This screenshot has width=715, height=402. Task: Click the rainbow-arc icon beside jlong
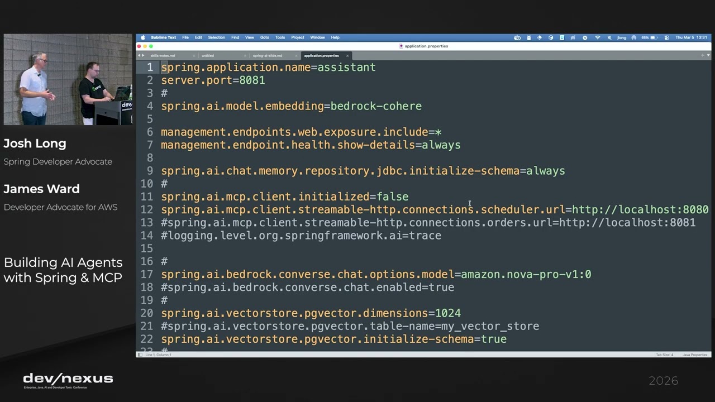pos(634,37)
